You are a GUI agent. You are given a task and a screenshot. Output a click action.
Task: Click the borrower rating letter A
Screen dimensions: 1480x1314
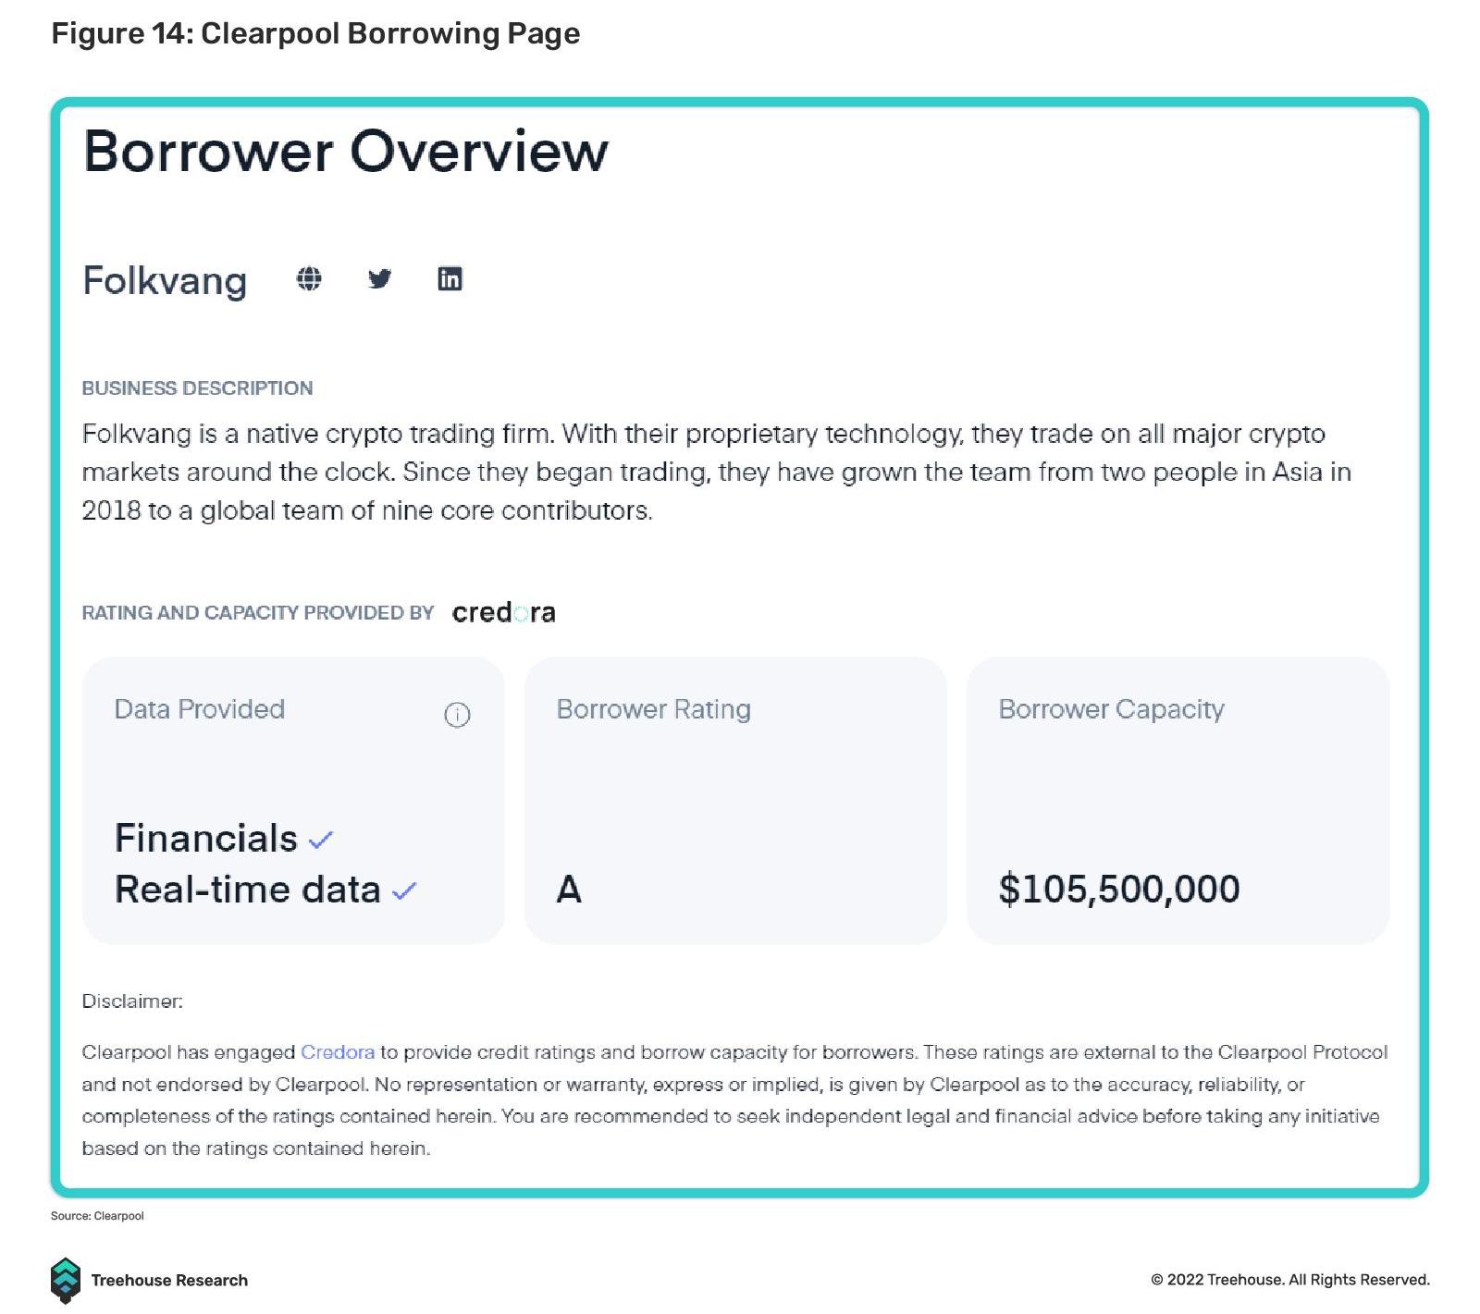point(569,890)
